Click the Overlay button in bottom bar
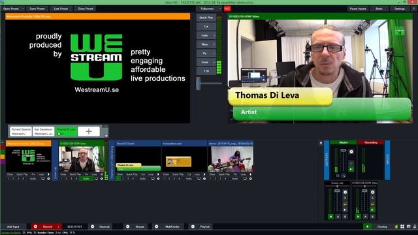Screen dimensions: 418x235 [x=382, y=227]
